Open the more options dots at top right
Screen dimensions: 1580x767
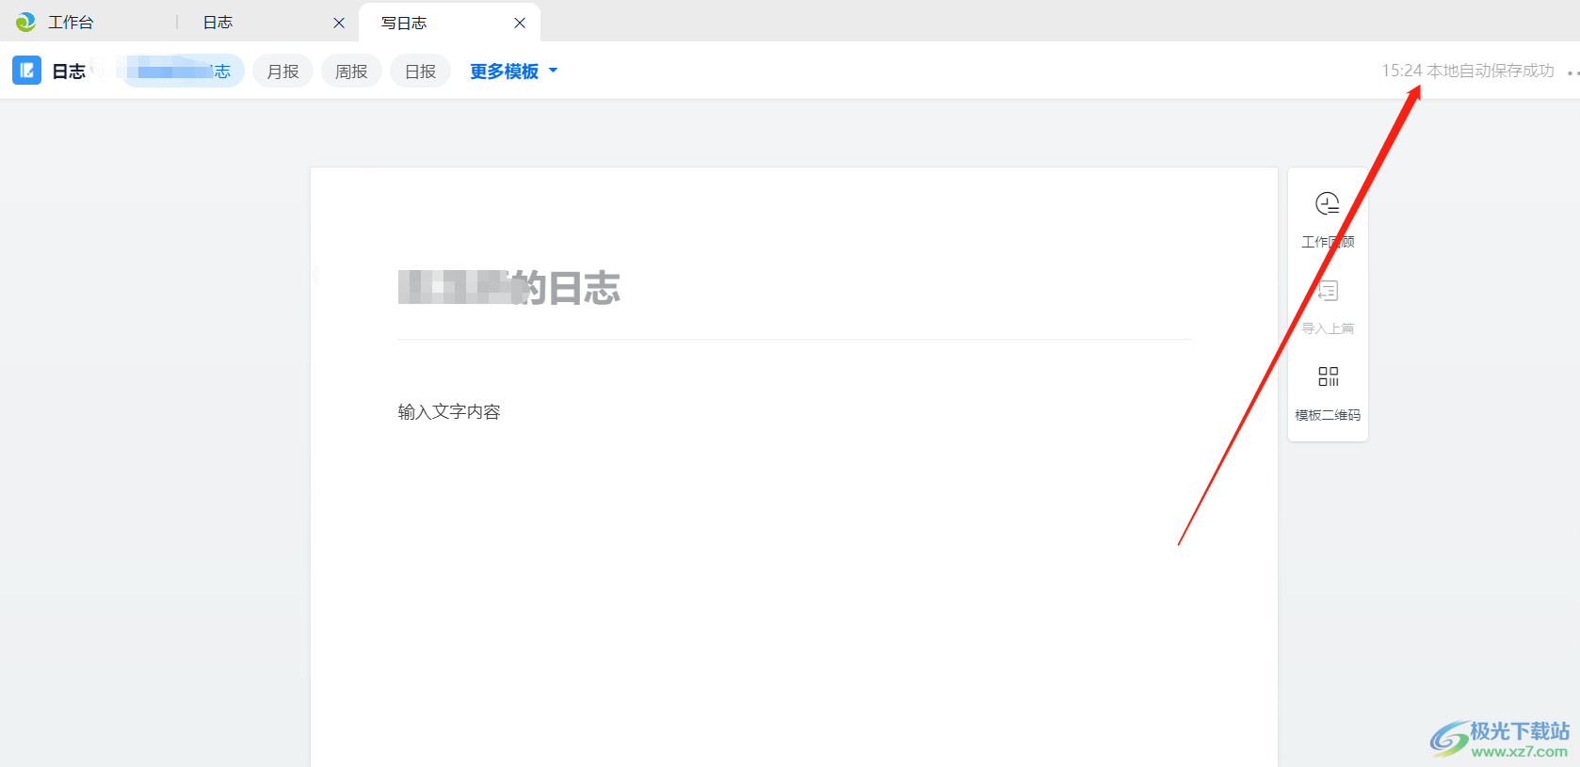(x=1572, y=72)
